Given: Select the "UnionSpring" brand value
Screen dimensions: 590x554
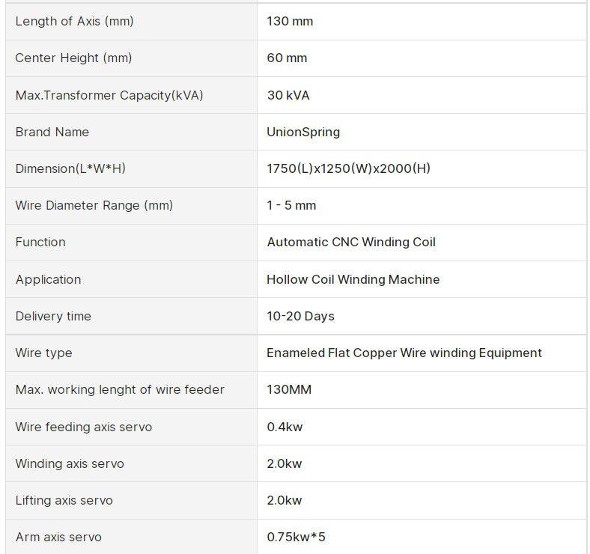Looking at the screenshot, I should point(303,132).
